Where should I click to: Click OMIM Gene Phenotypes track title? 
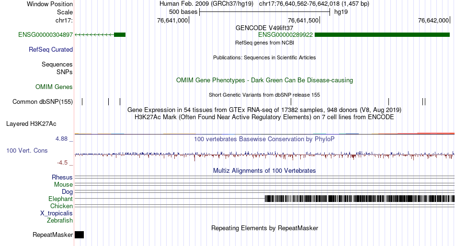[x=264, y=80]
